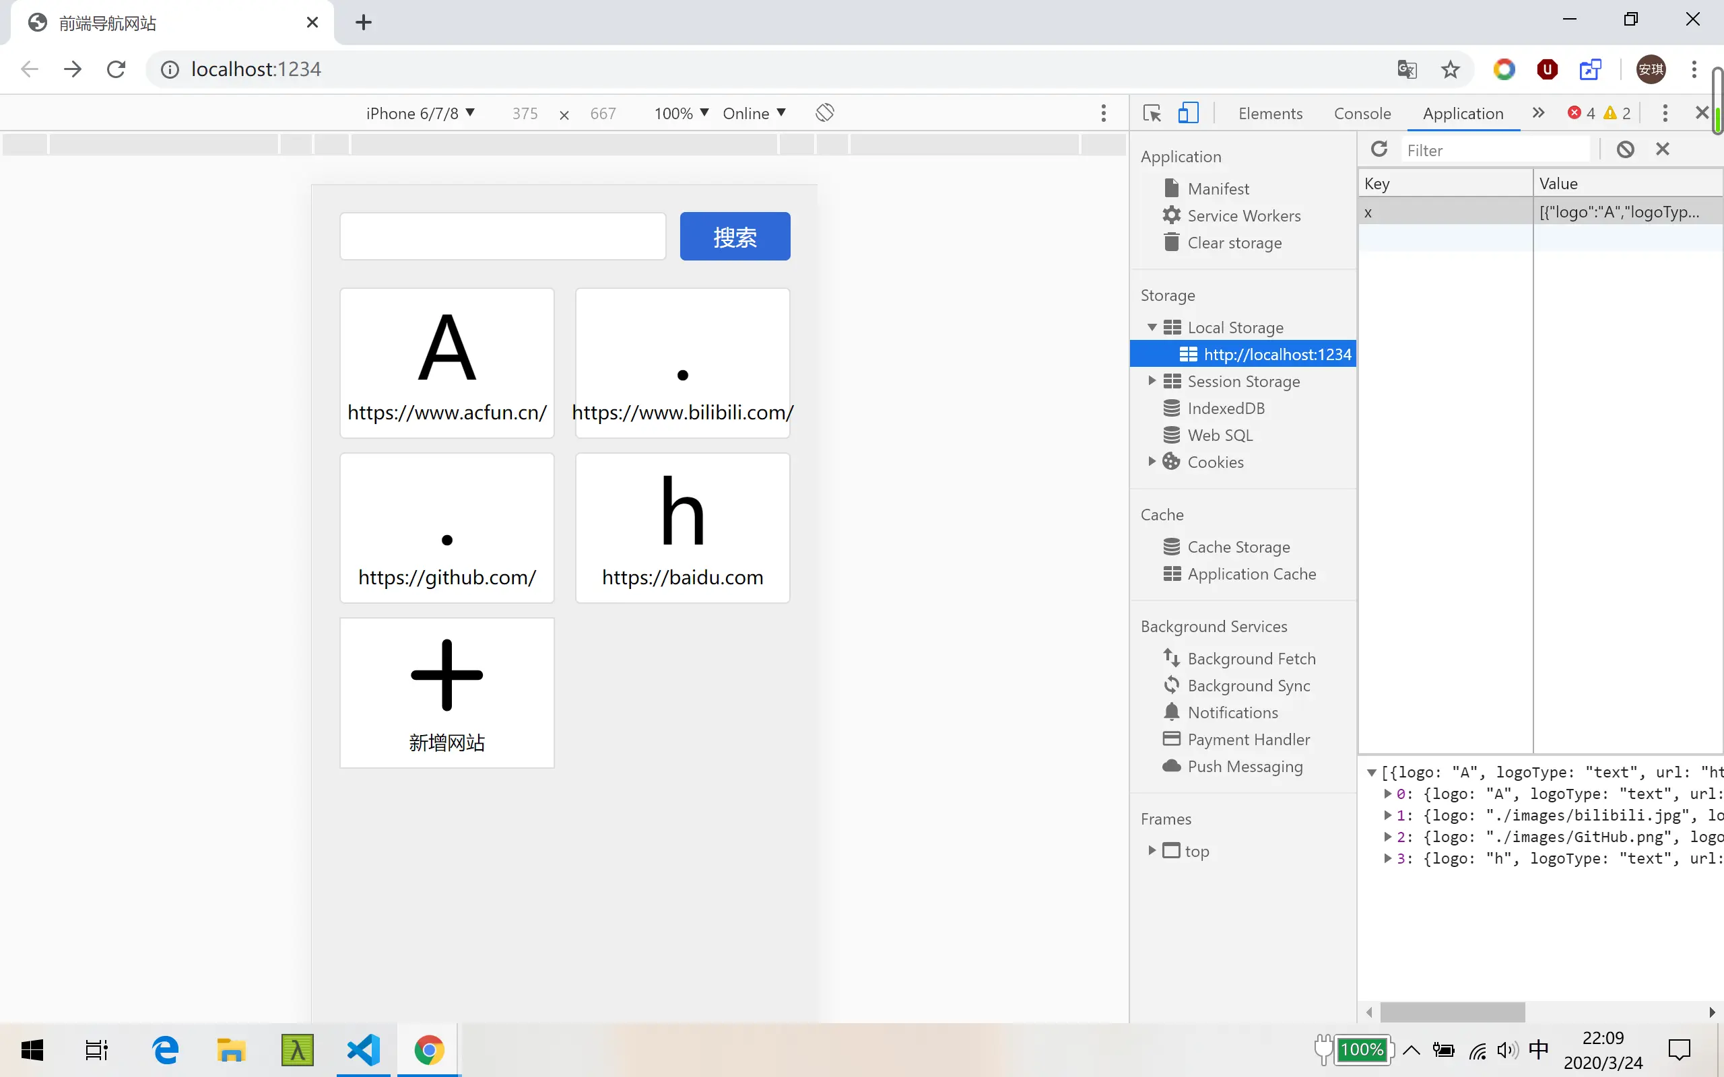Open the Online network throttling dropdown
Screen dimensions: 1724x1077
click(754, 113)
